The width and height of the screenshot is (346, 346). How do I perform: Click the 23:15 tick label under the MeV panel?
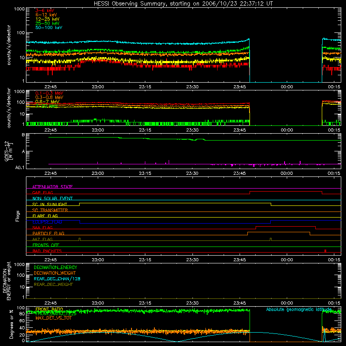145,130
